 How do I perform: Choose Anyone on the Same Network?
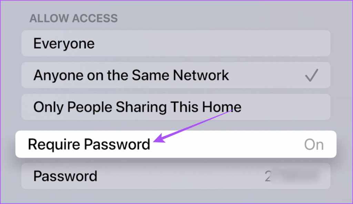coord(176,75)
